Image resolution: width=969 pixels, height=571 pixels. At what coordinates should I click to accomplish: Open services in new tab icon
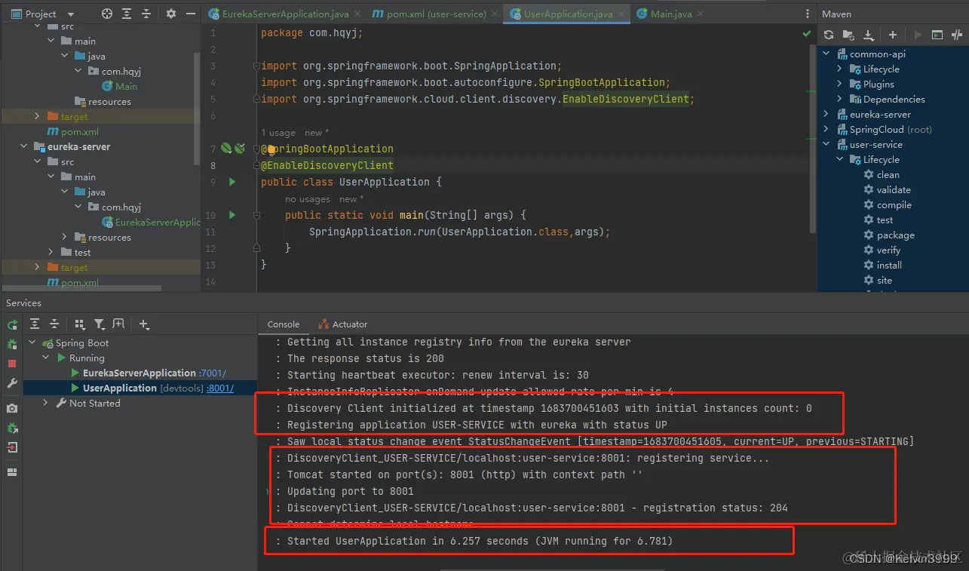(118, 324)
